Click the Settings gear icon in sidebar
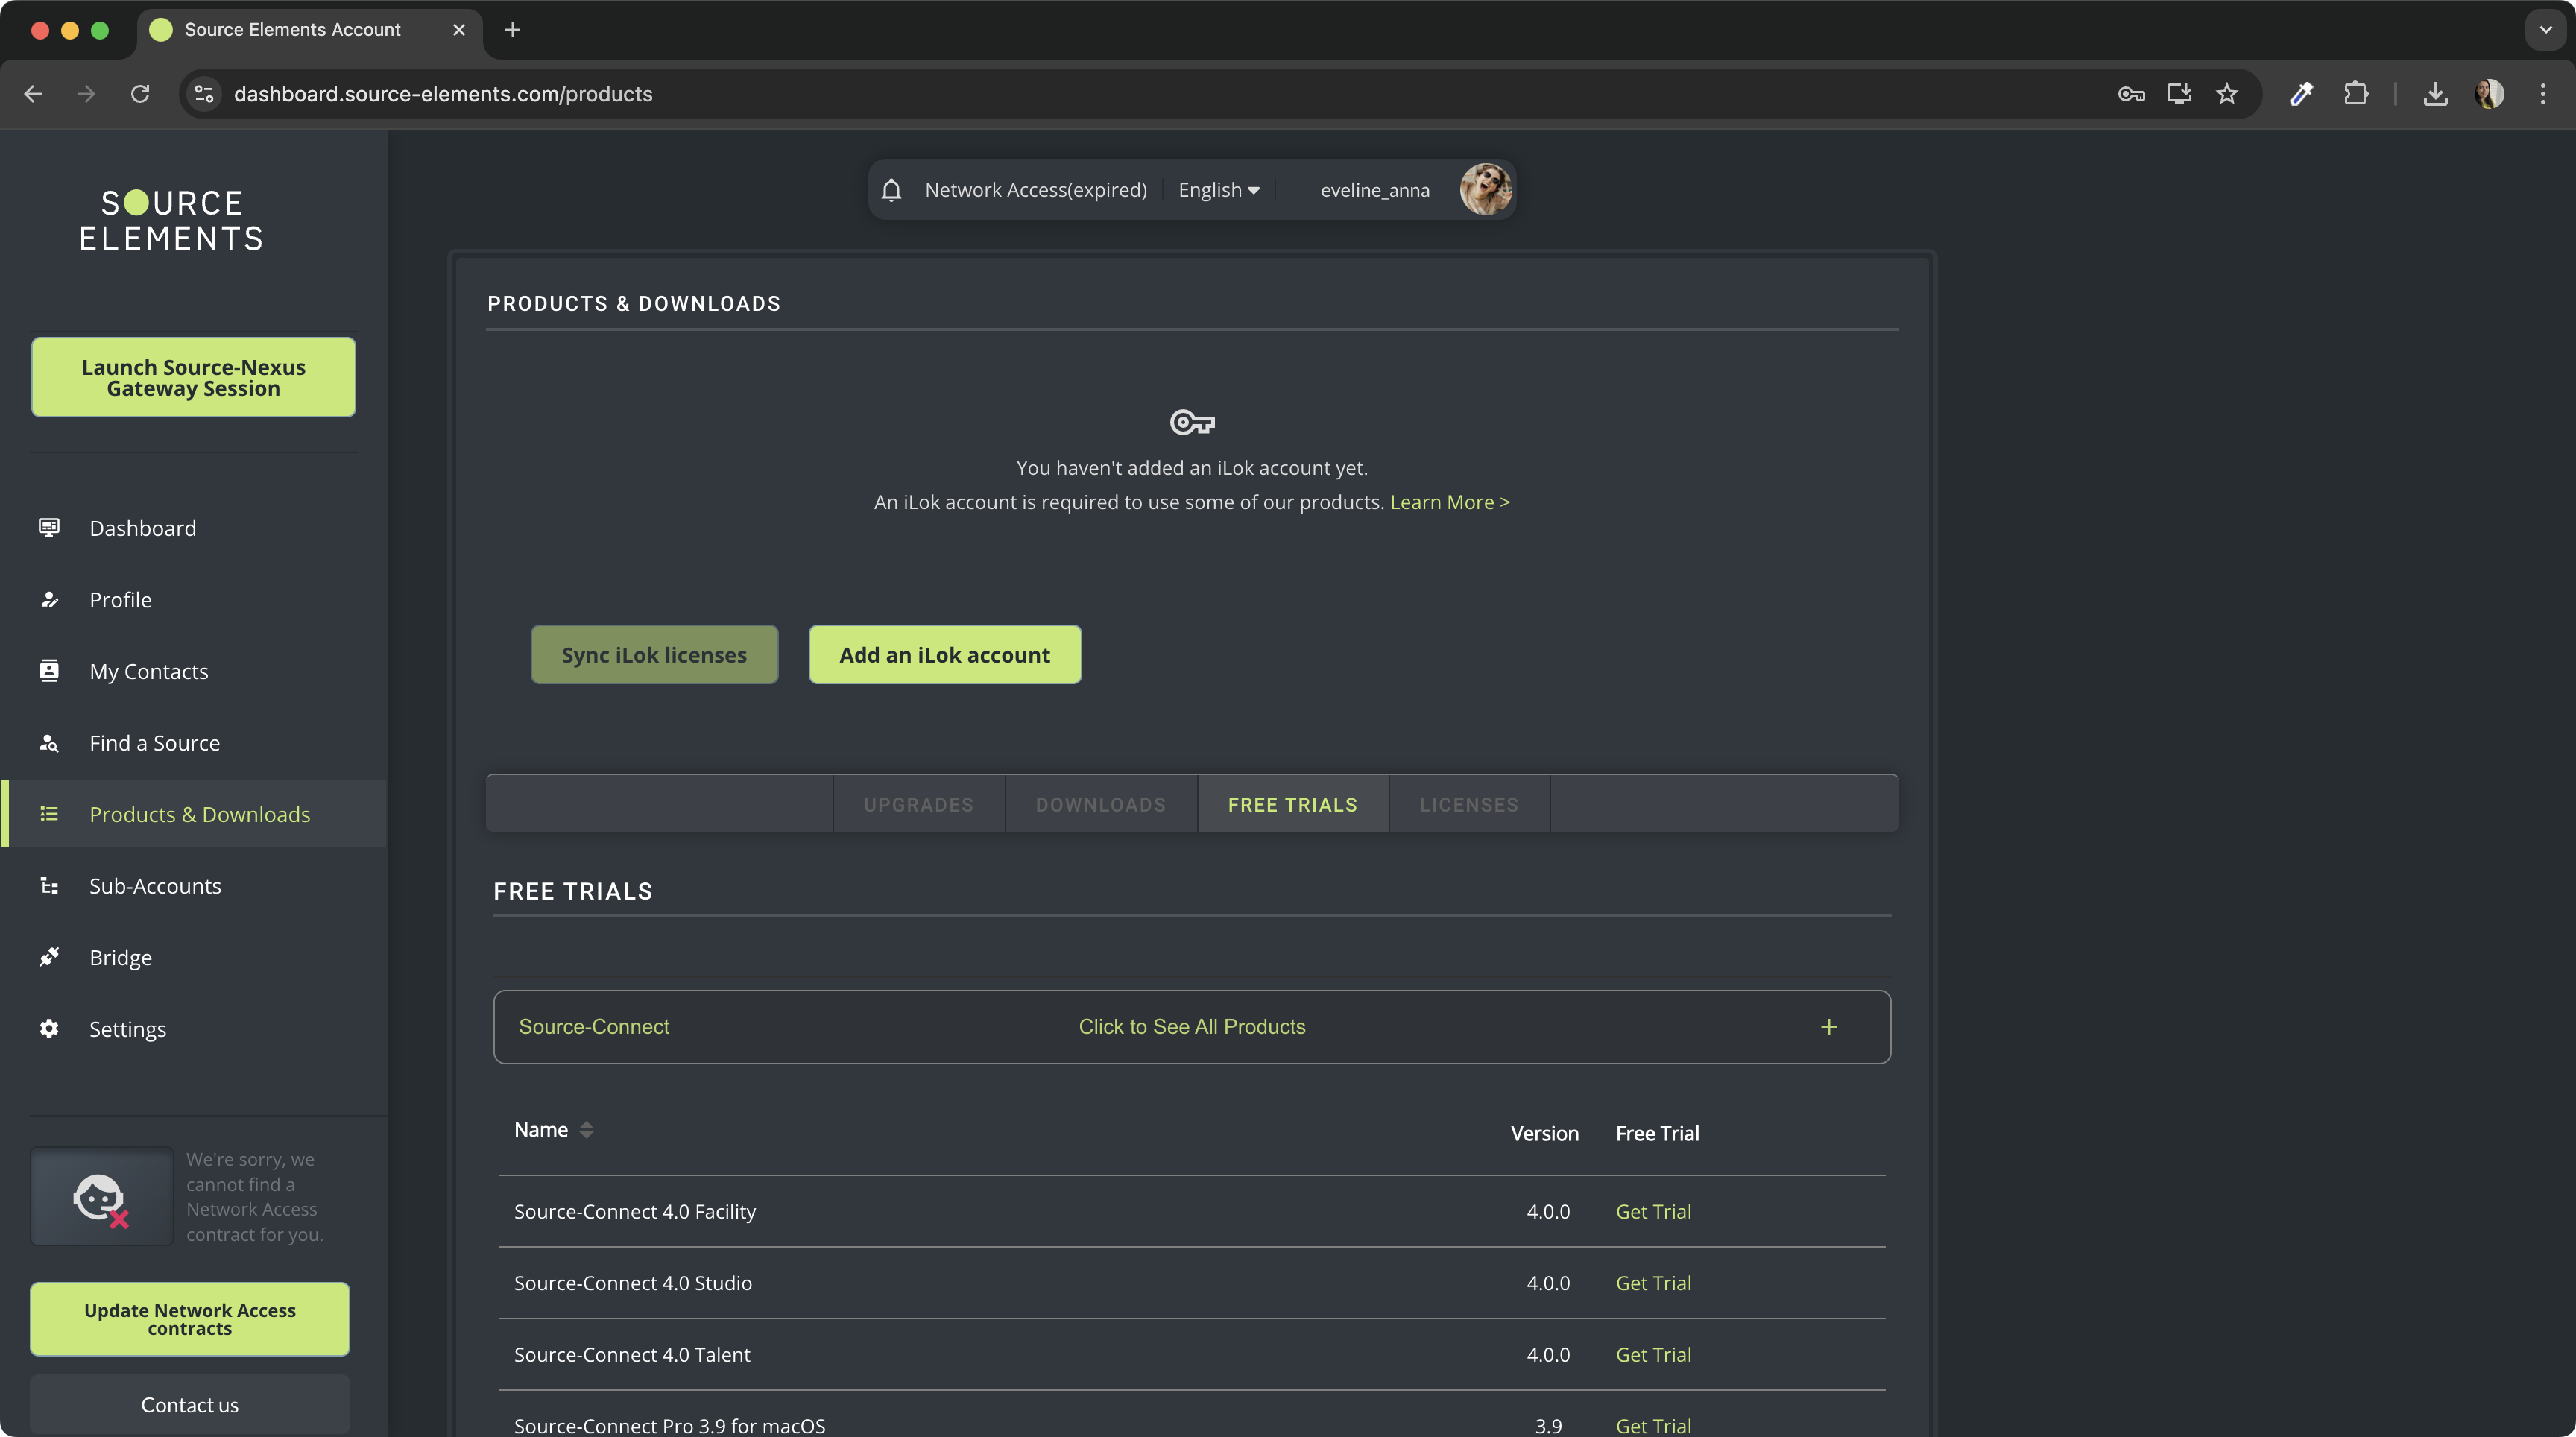This screenshot has width=2576, height=1437. click(x=49, y=1028)
